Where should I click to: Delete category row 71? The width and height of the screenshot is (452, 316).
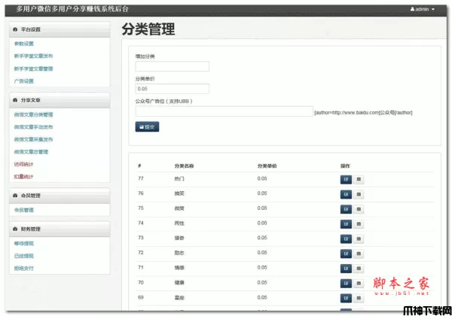(x=359, y=267)
